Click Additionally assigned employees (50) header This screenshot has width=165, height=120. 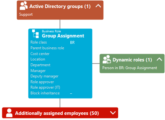click(x=57, y=113)
